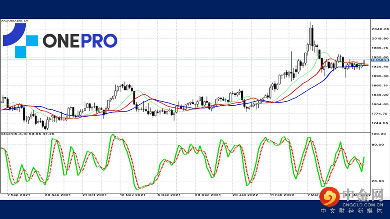Click the 1835.00 price axis label
The height and width of the screenshot is (219, 390).
point(380,95)
